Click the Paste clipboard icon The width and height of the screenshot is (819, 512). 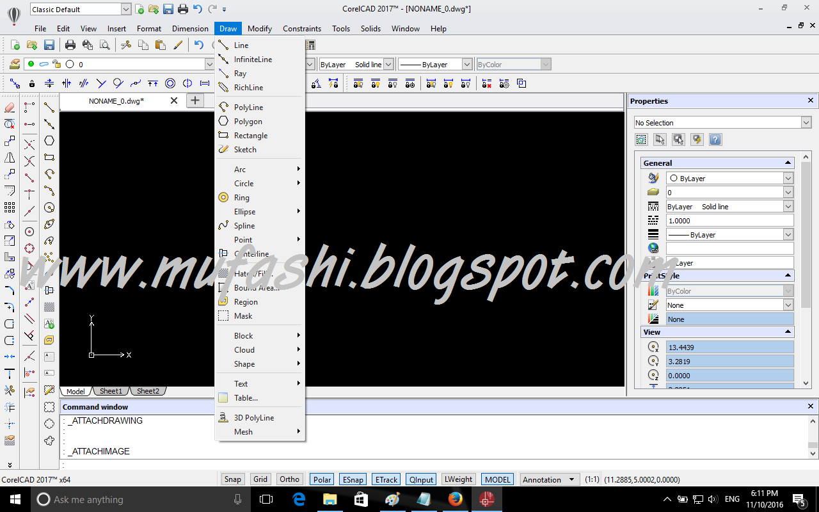(161, 45)
